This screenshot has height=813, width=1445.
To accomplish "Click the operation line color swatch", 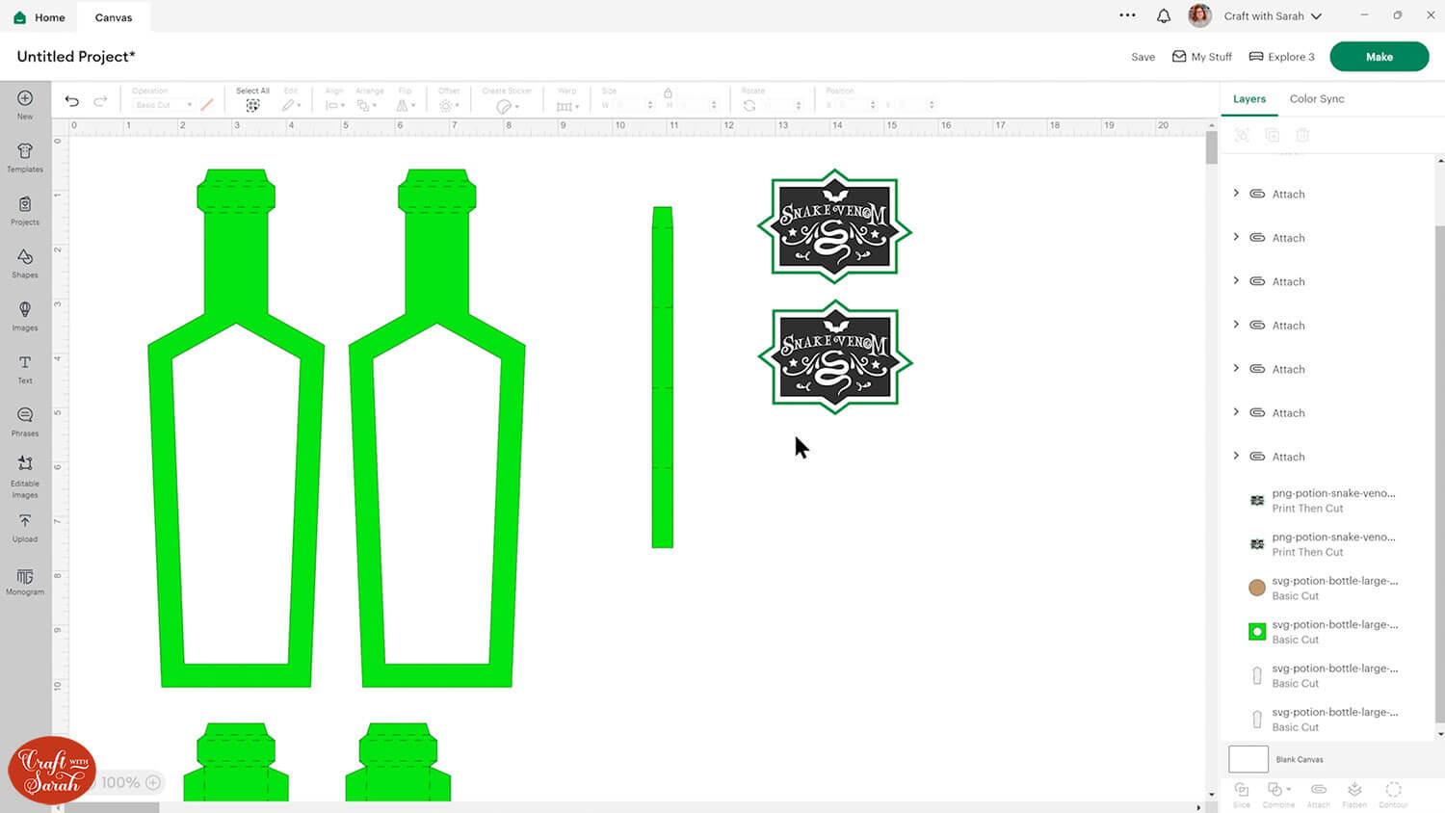I will click(x=207, y=105).
